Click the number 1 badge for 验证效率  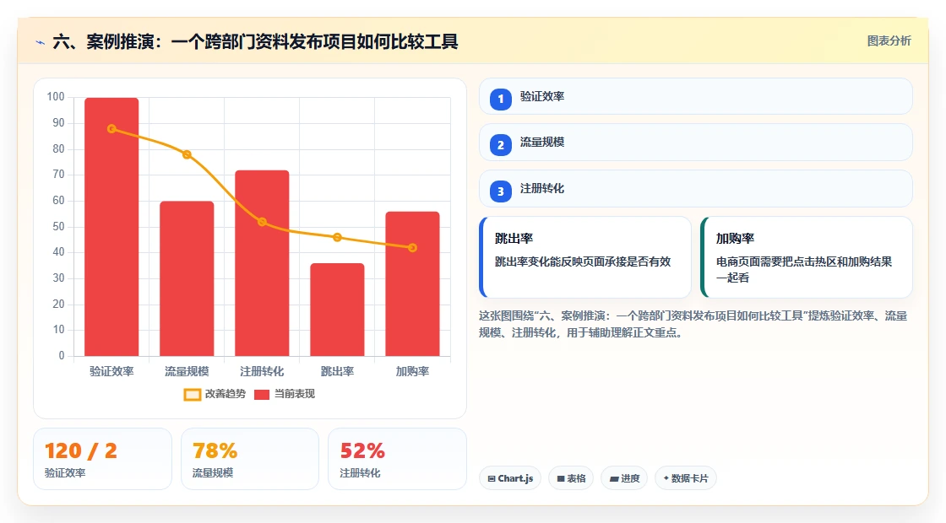coord(500,99)
